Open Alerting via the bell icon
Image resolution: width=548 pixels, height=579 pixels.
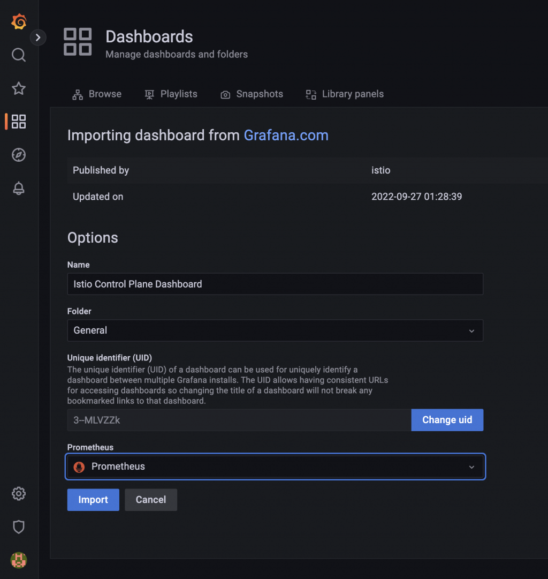click(19, 189)
